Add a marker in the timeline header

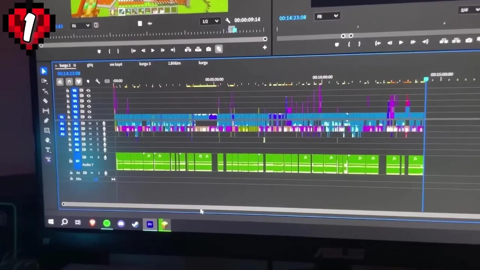click(x=88, y=81)
